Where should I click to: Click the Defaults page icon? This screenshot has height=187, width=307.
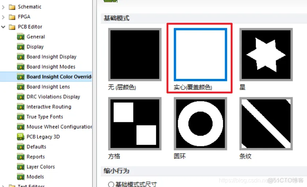click(21, 147)
